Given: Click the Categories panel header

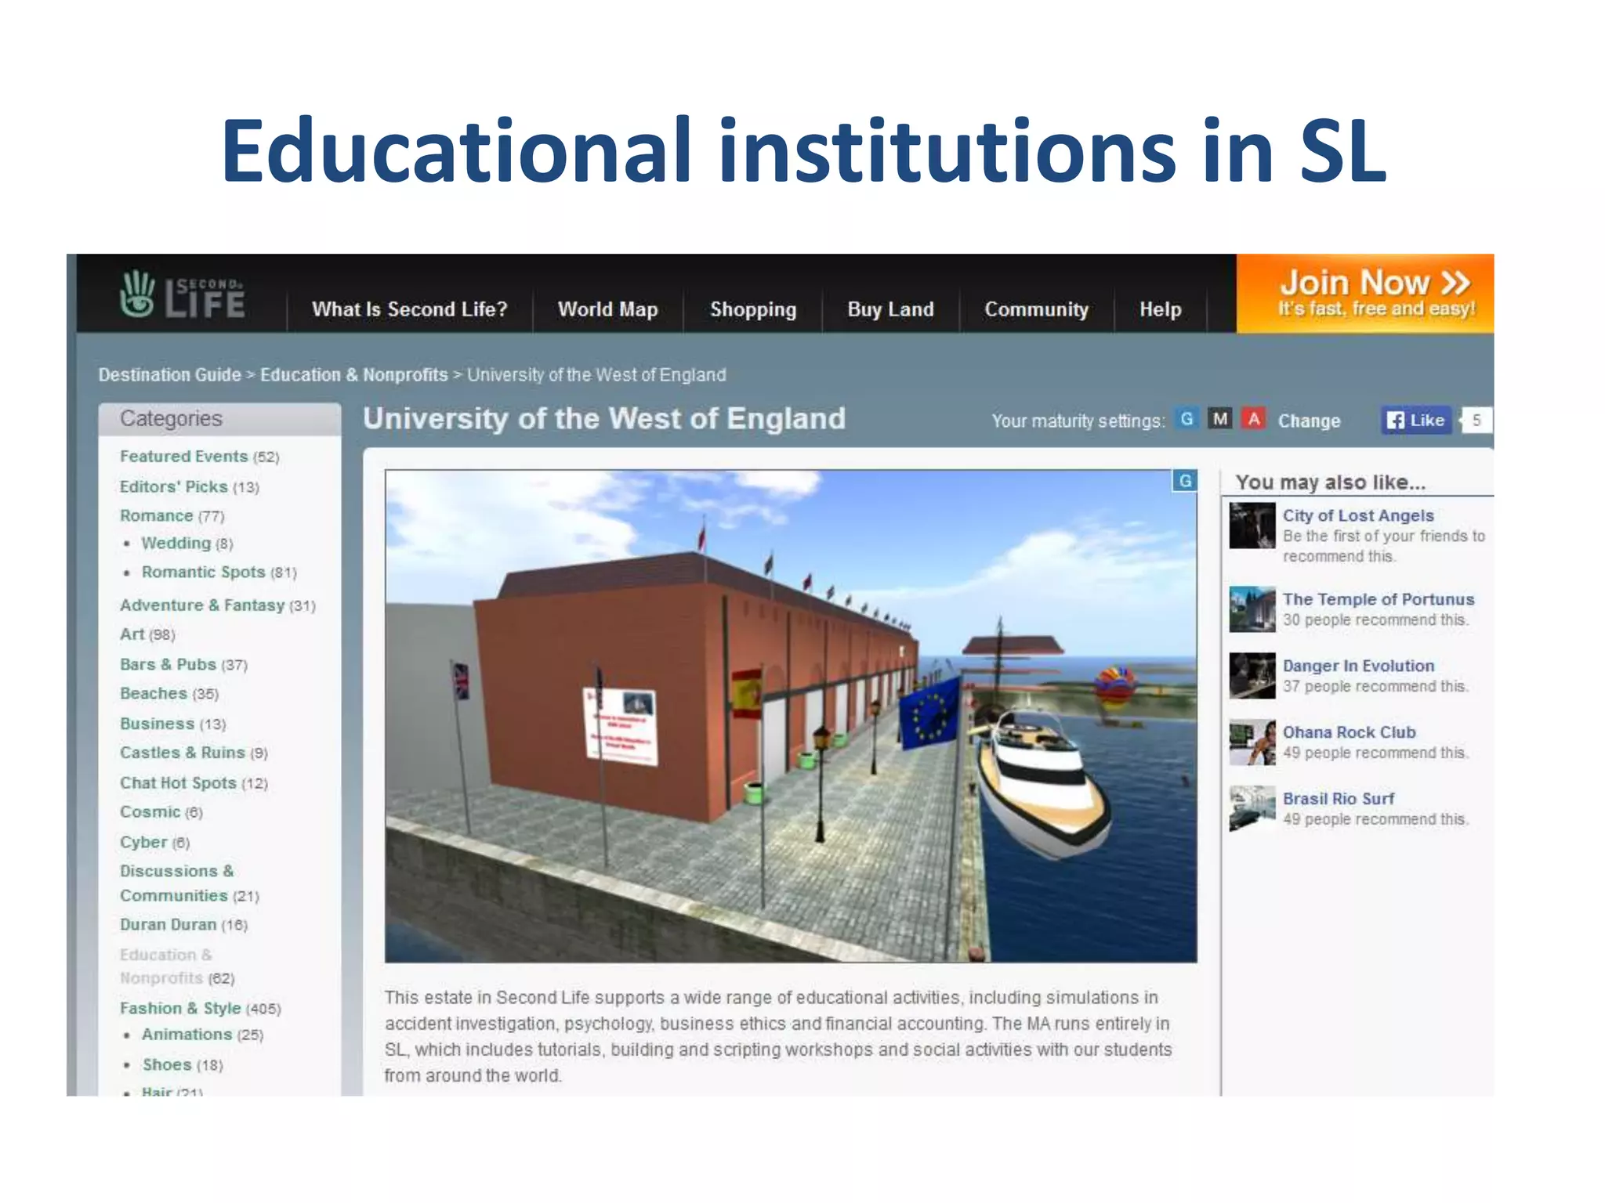Looking at the screenshot, I should pos(219,419).
